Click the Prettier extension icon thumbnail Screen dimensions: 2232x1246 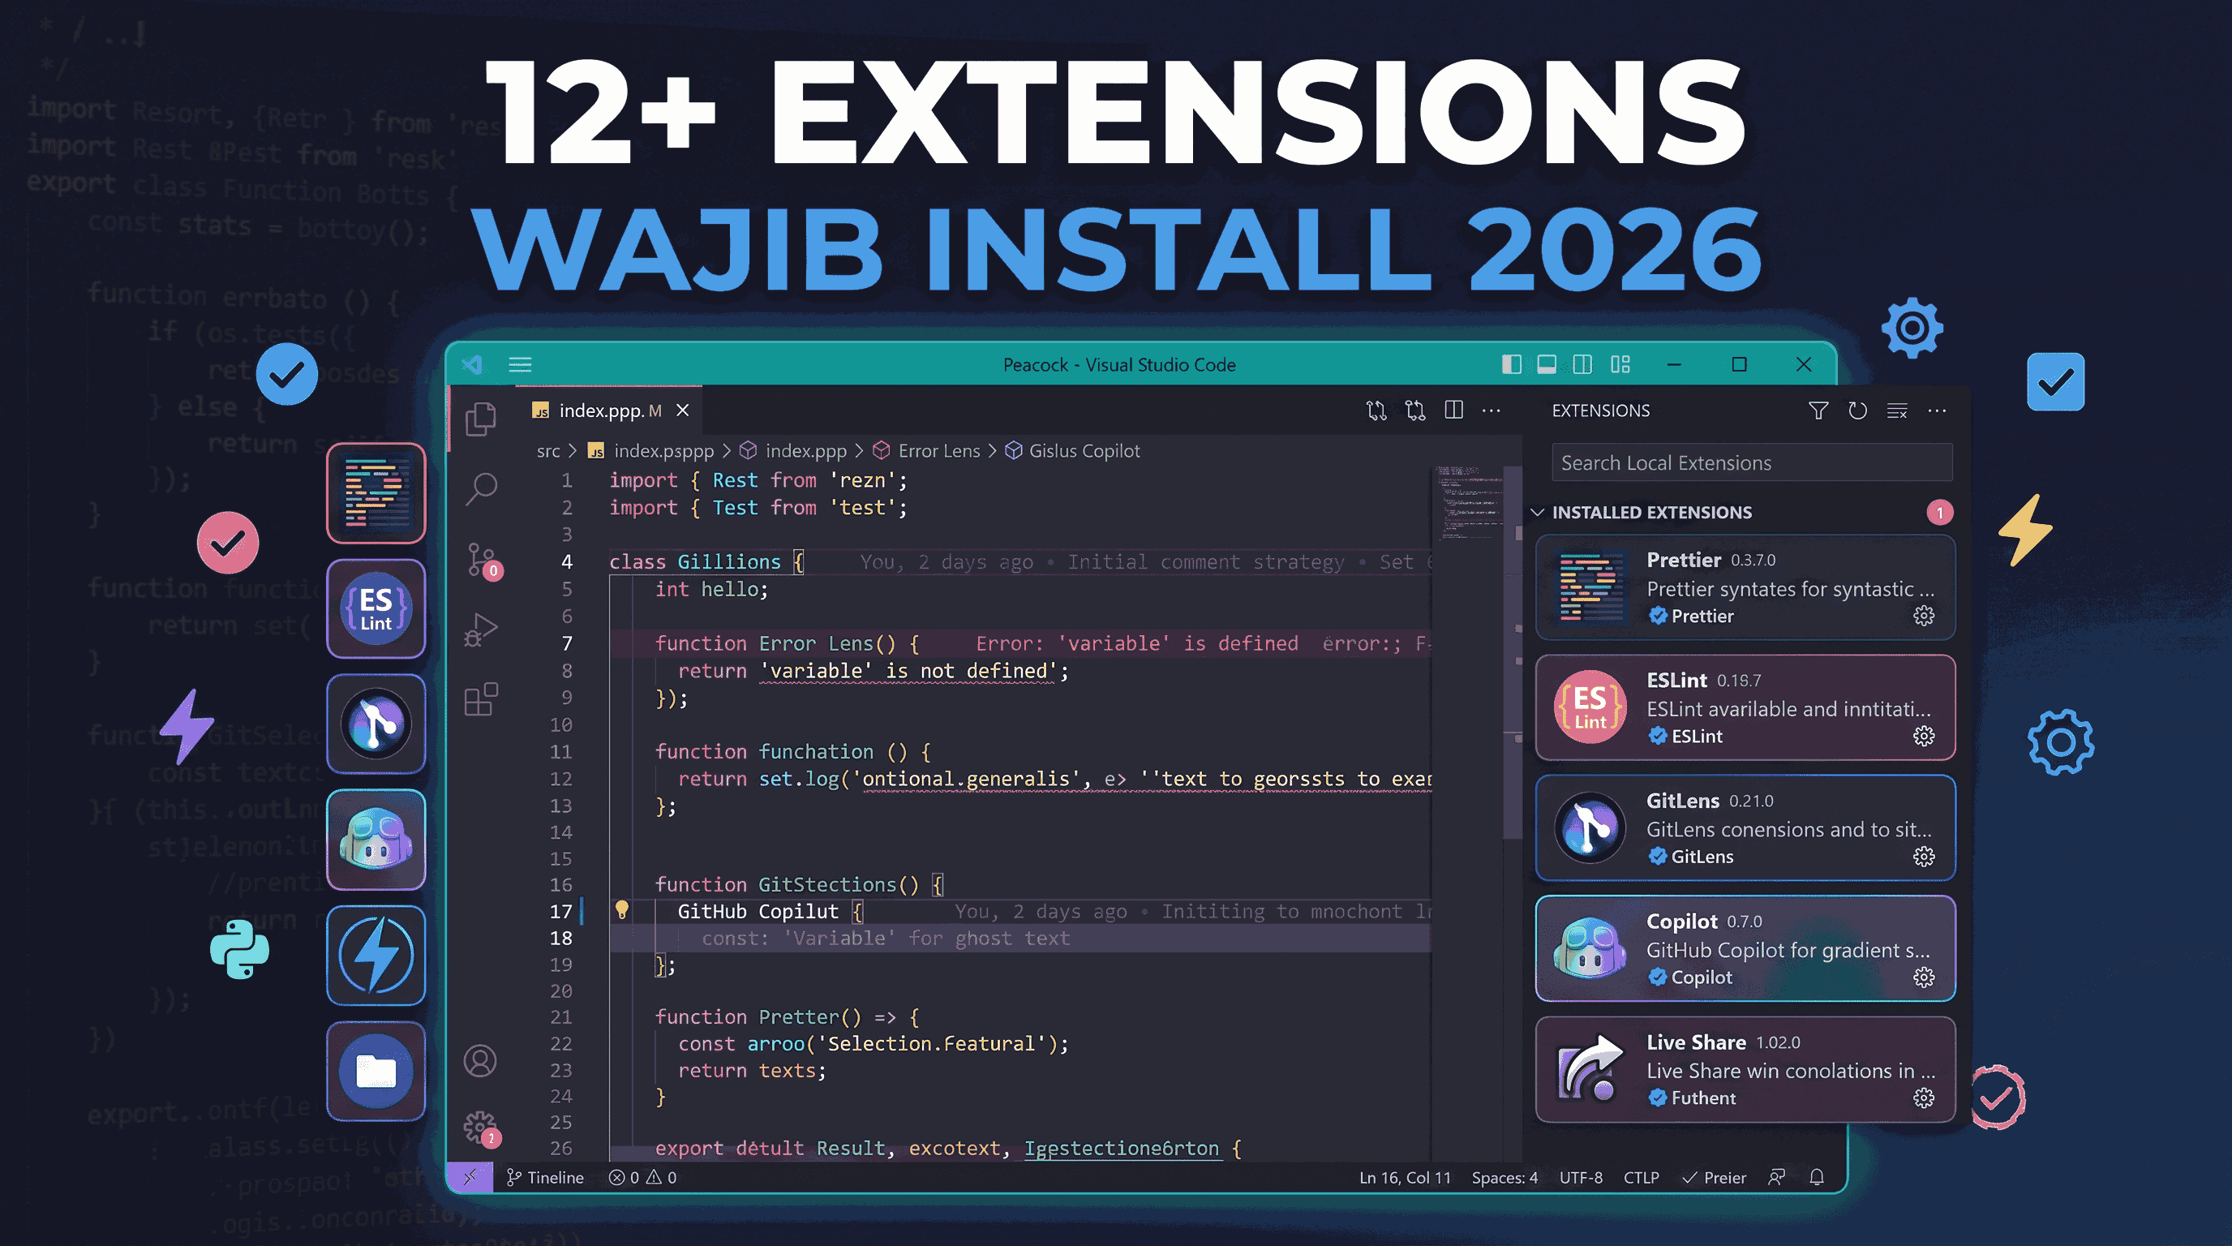click(x=1590, y=587)
